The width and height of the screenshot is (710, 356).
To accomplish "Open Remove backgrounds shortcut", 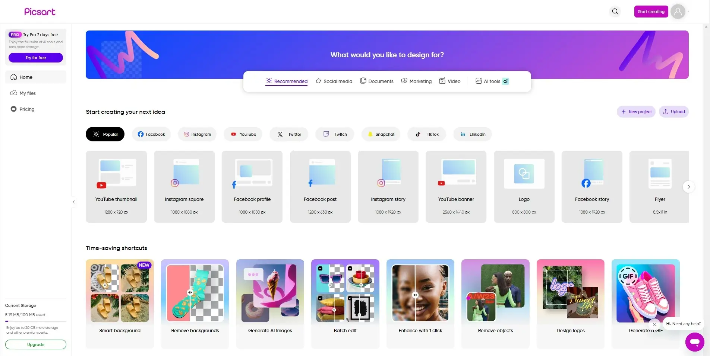I will click(x=195, y=304).
